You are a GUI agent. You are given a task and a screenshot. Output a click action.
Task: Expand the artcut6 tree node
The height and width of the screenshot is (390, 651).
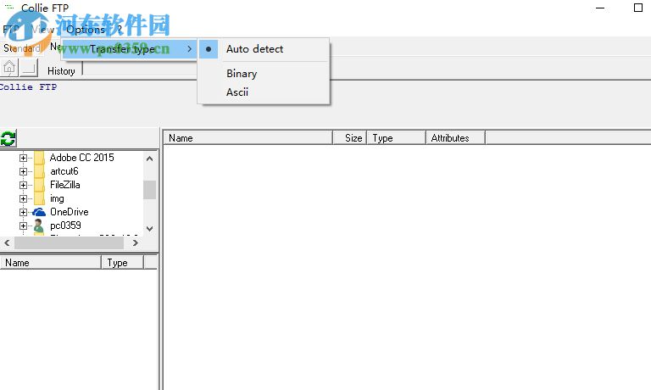[23, 171]
